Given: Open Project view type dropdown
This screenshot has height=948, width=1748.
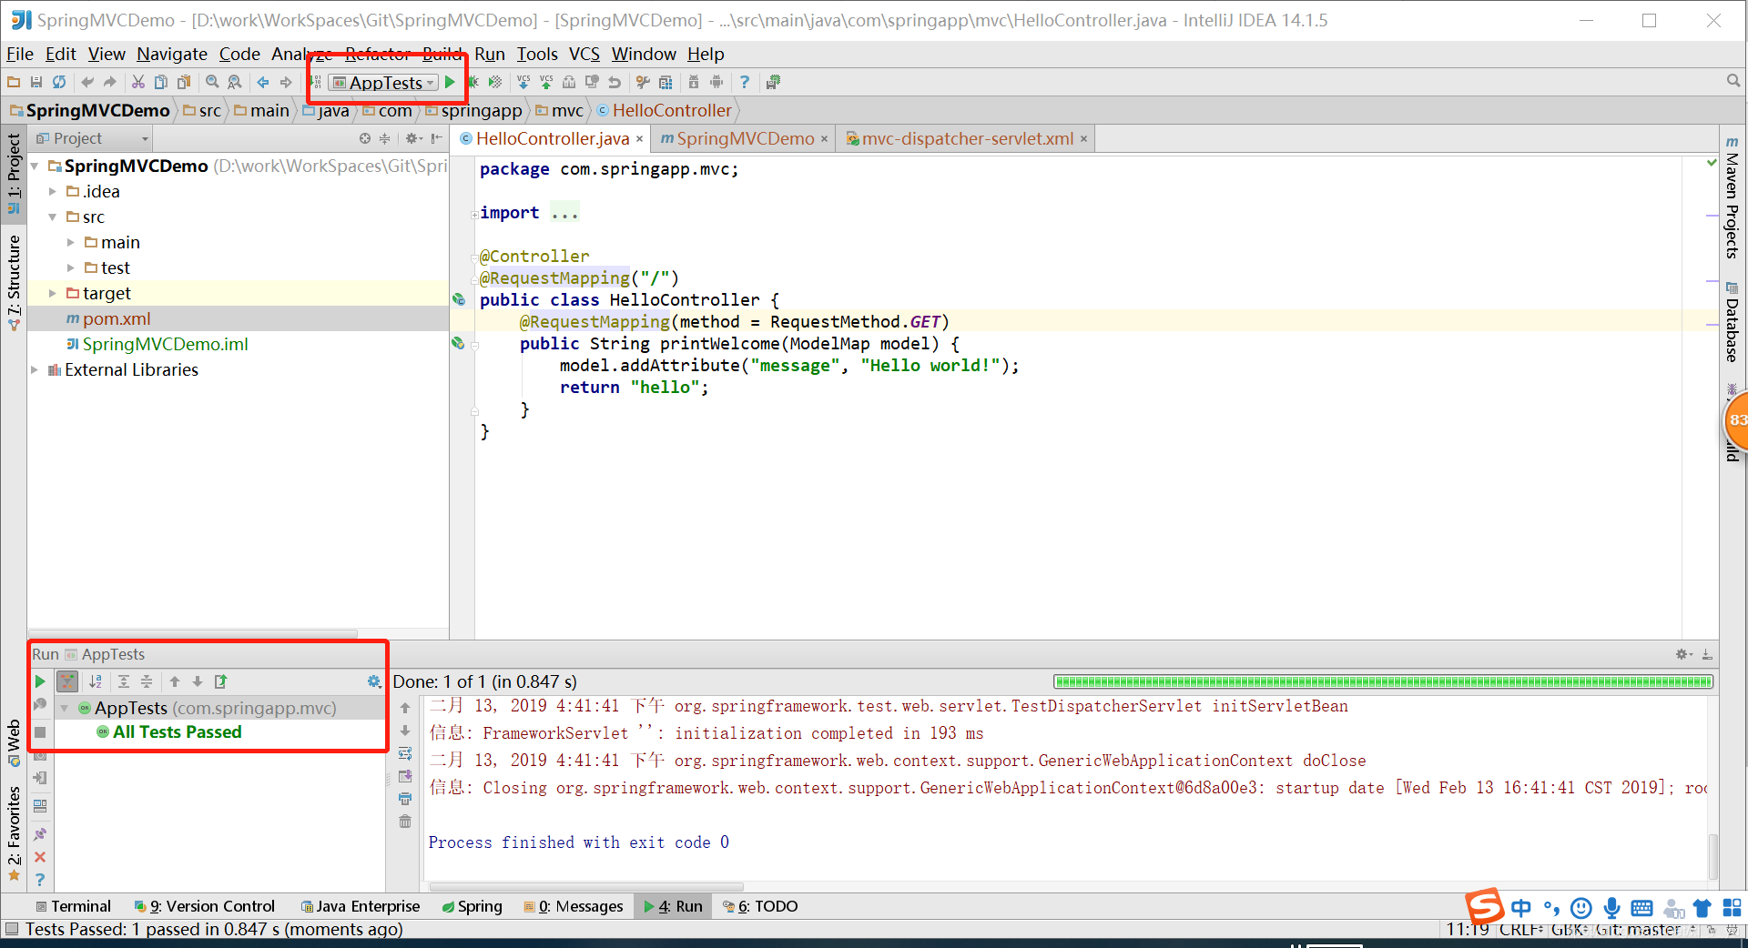Looking at the screenshot, I should pyautogui.click(x=92, y=138).
